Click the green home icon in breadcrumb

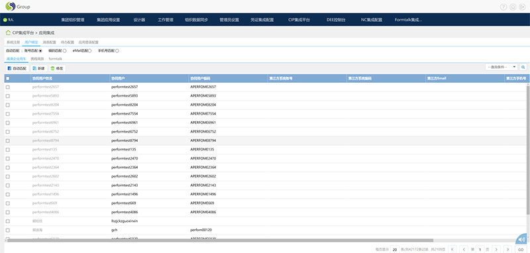click(8, 32)
